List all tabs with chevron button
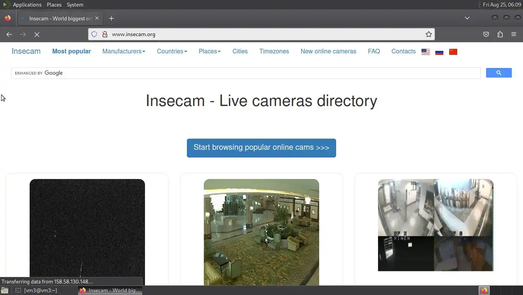 [x=467, y=18]
